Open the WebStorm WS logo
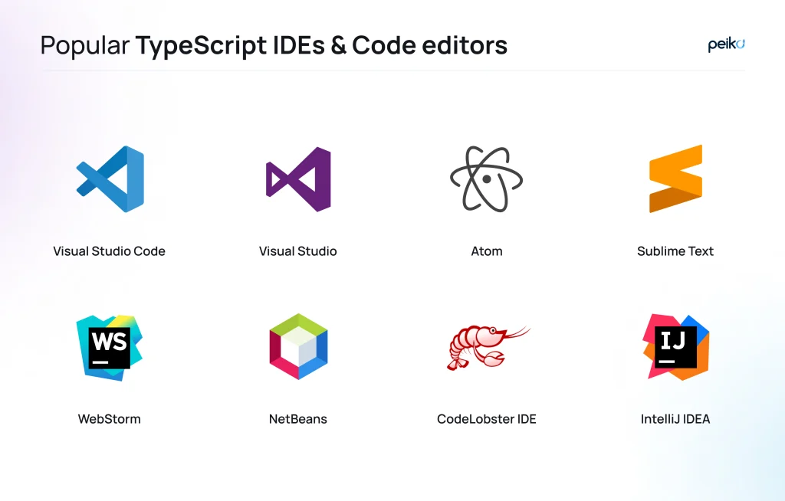The width and height of the screenshot is (785, 501). point(109,348)
